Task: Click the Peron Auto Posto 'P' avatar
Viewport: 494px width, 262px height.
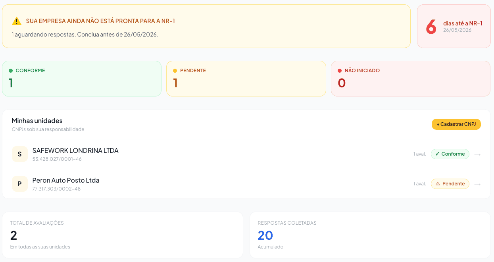Action: 20,184
